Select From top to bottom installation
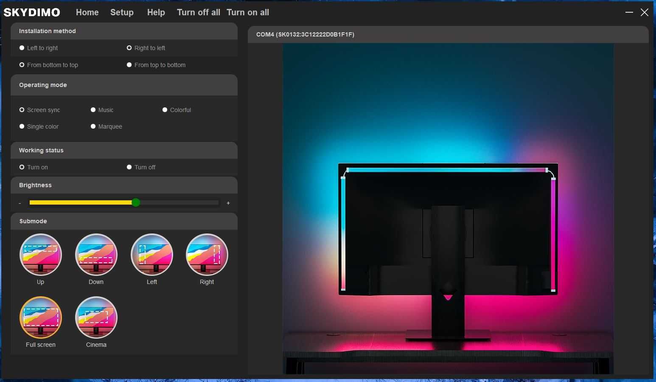This screenshot has width=656, height=382. (156, 65)
